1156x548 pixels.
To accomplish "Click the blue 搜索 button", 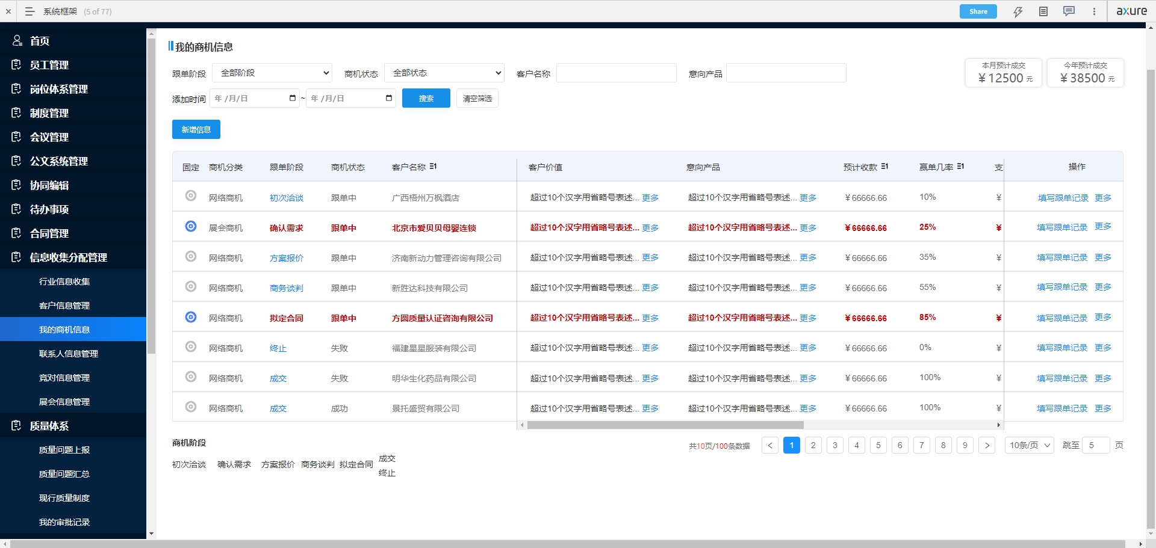I will click(426, 98).
